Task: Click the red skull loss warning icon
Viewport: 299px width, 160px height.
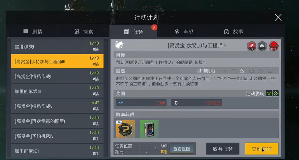Action: 274,46
